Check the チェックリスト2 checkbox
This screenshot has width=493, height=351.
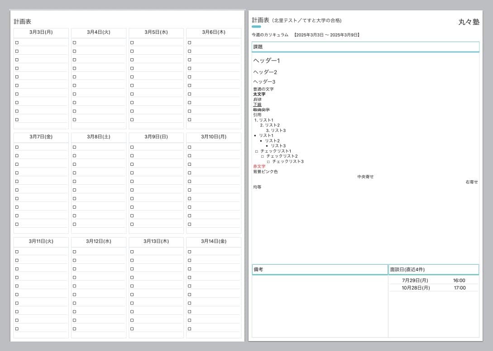263,156
